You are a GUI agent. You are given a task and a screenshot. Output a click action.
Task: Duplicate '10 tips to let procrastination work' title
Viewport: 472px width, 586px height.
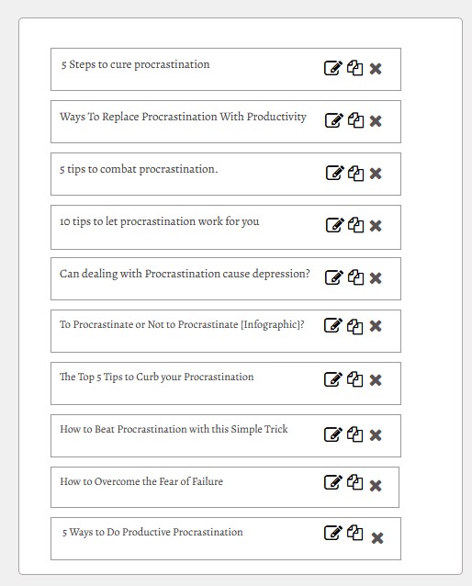coord(355,225)
